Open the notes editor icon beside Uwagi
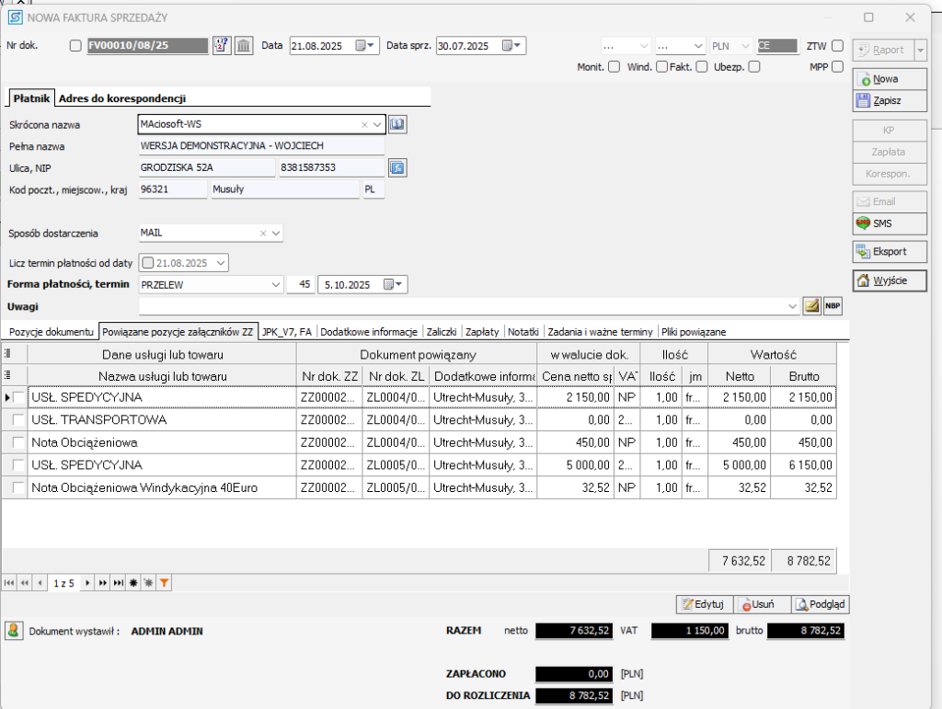Image resolution: width=942 pixels, height=709 pixels. click(811, 306)
